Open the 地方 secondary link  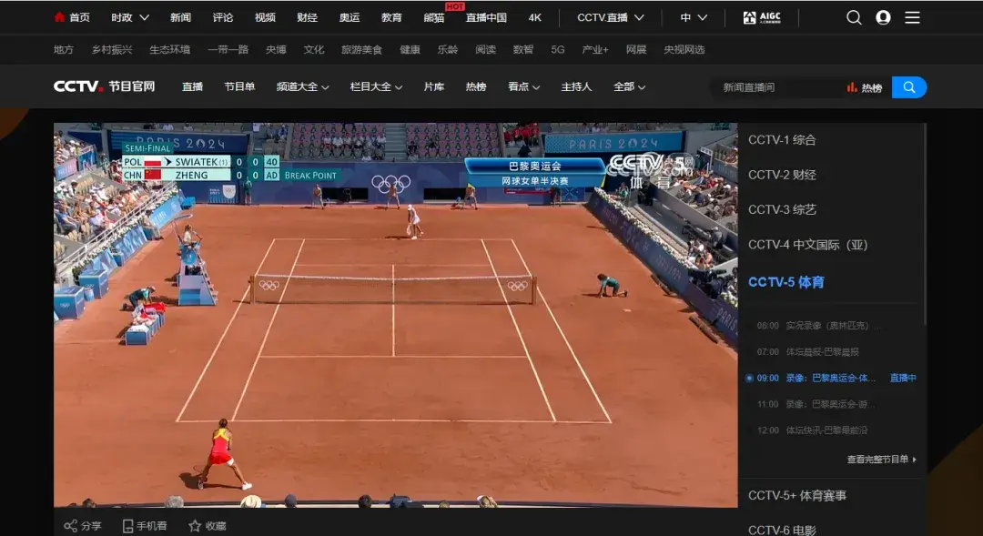click(64, 49)
